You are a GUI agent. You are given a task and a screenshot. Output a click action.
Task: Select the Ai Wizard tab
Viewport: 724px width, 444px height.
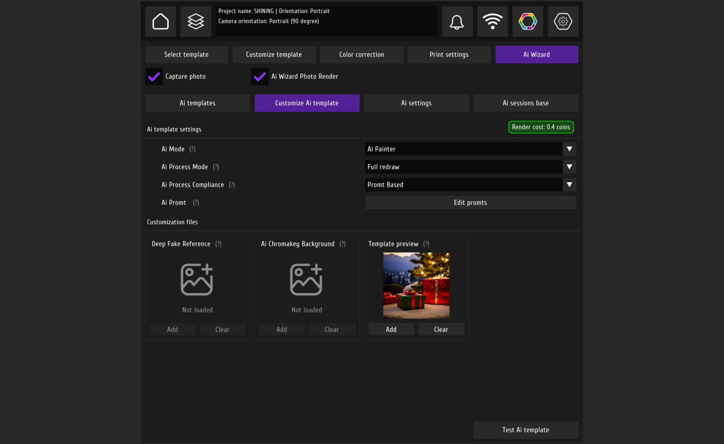[537, 55]
